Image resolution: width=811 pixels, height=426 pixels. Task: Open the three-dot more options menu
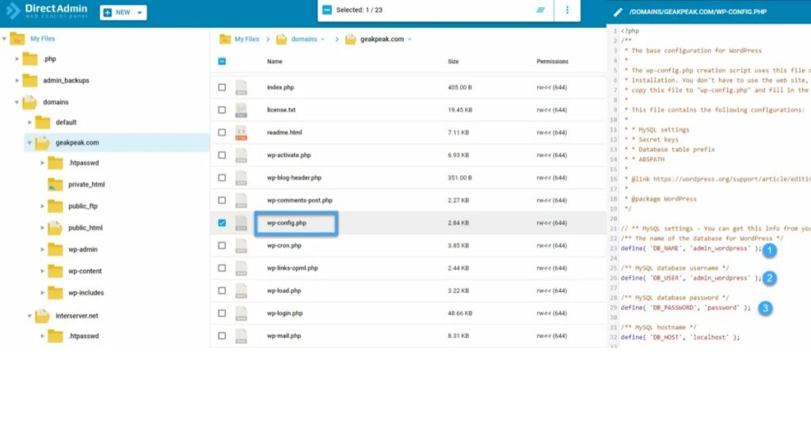(567, 10)
